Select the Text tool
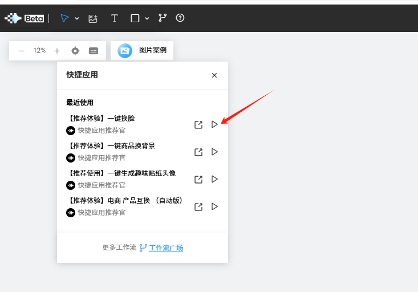Viewport: 418px width, 292px height. click(114, 18)
